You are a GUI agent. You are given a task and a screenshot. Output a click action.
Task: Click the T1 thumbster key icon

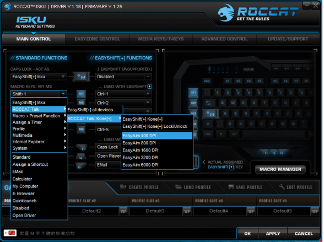(x=81, y=148)
